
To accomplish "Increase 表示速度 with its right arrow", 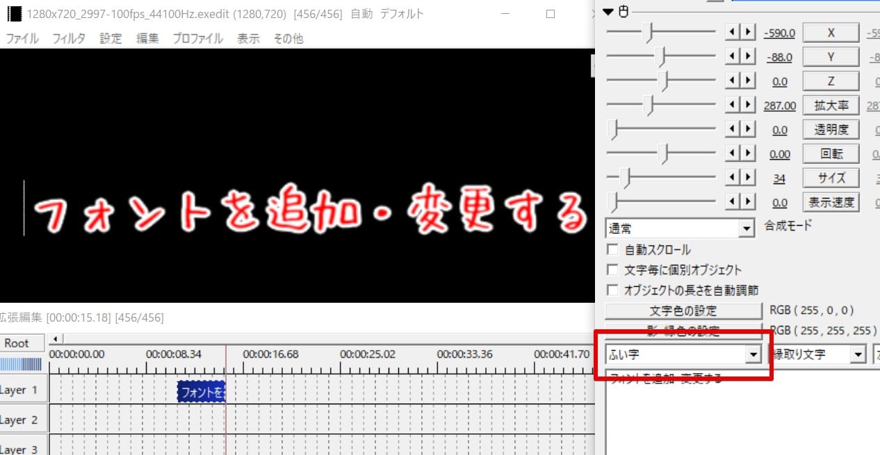I will pyautogui.click(x=747, y=202).
